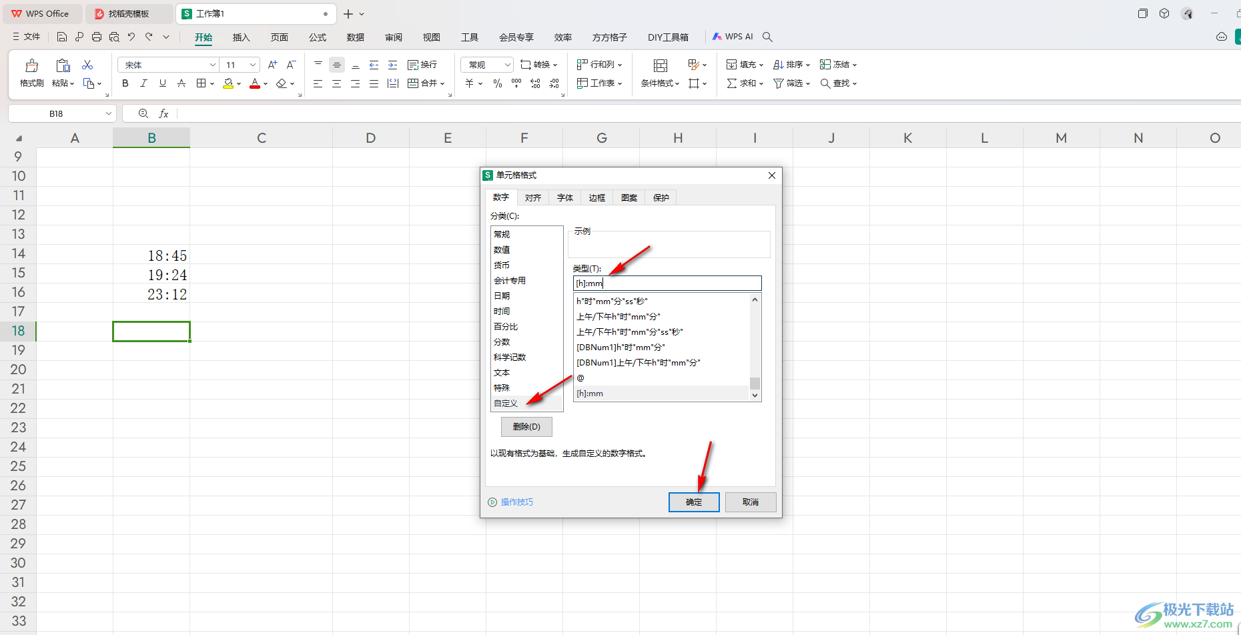The width and height of the screenshot is (1241, 635).
Task: Open the font size dropdown
Action: 253,65
